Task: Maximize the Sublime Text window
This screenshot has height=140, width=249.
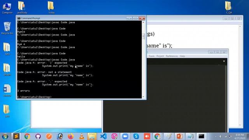Action: (217, 52)
